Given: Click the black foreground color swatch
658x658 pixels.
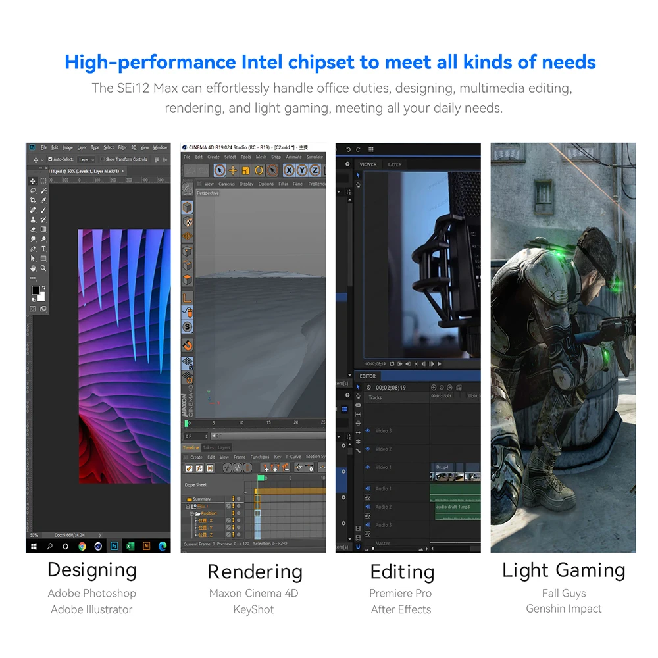Looking at the screenshot, I should tap(36, 290).
